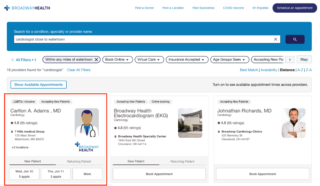Choose Wed, Jun 10 appointment slot

(x=24, y=174)
